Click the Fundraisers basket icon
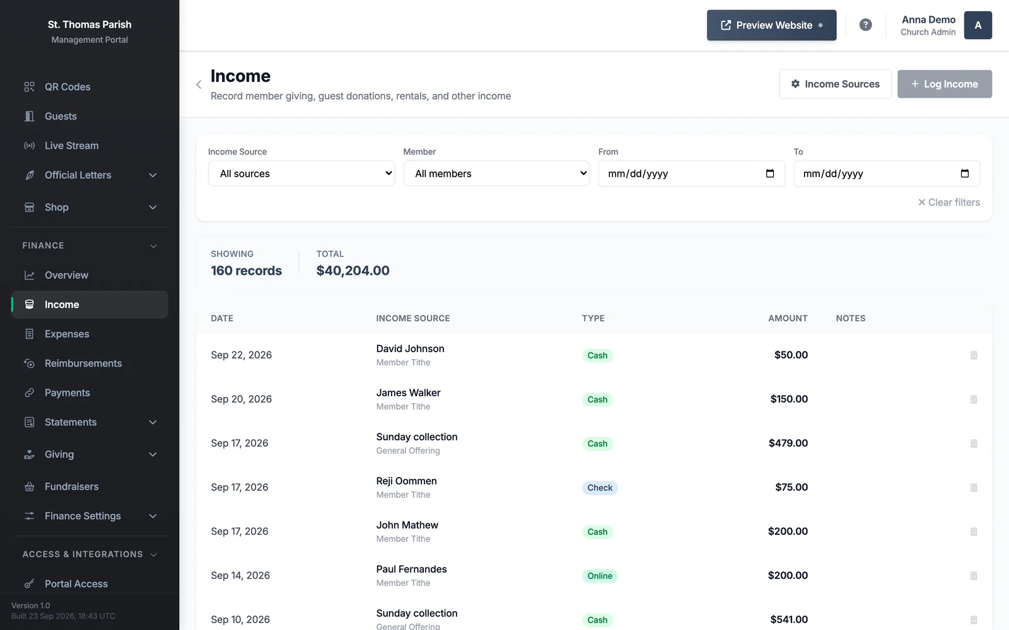1009x630 pixels. [30, 486]
